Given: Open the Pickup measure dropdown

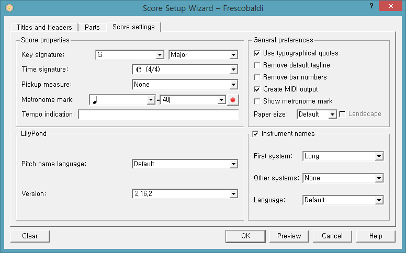Looking at the screenshot, I should click(185, 85).
